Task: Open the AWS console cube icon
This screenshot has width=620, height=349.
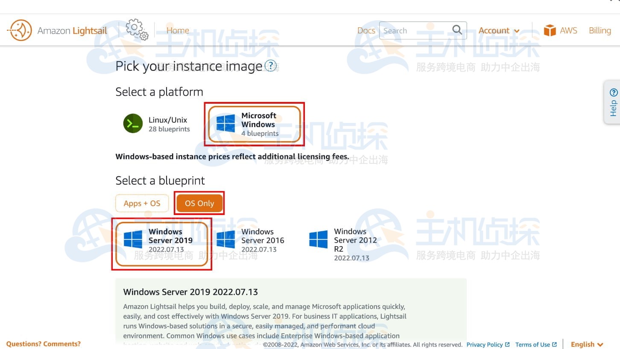Action: coord(550,30)
